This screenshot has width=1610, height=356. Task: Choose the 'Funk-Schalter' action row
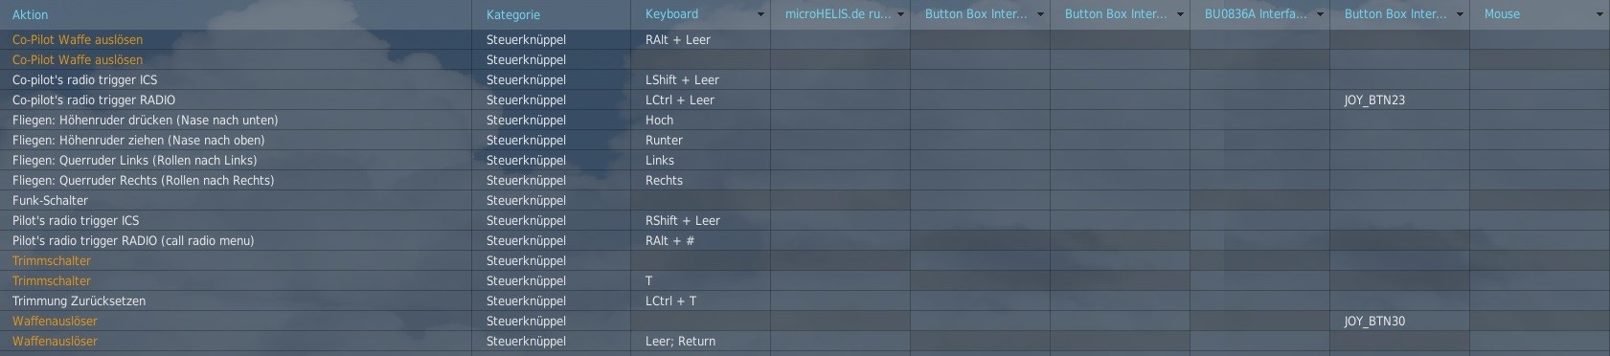click(236, 200)
